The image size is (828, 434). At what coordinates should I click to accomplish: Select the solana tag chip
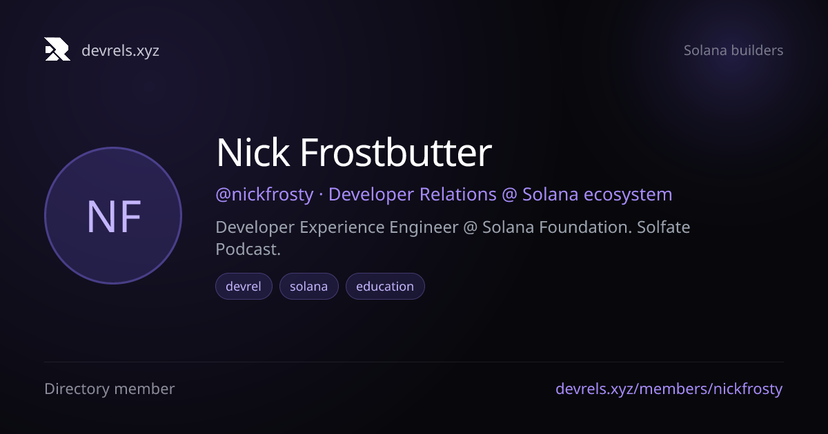(308, 287)
